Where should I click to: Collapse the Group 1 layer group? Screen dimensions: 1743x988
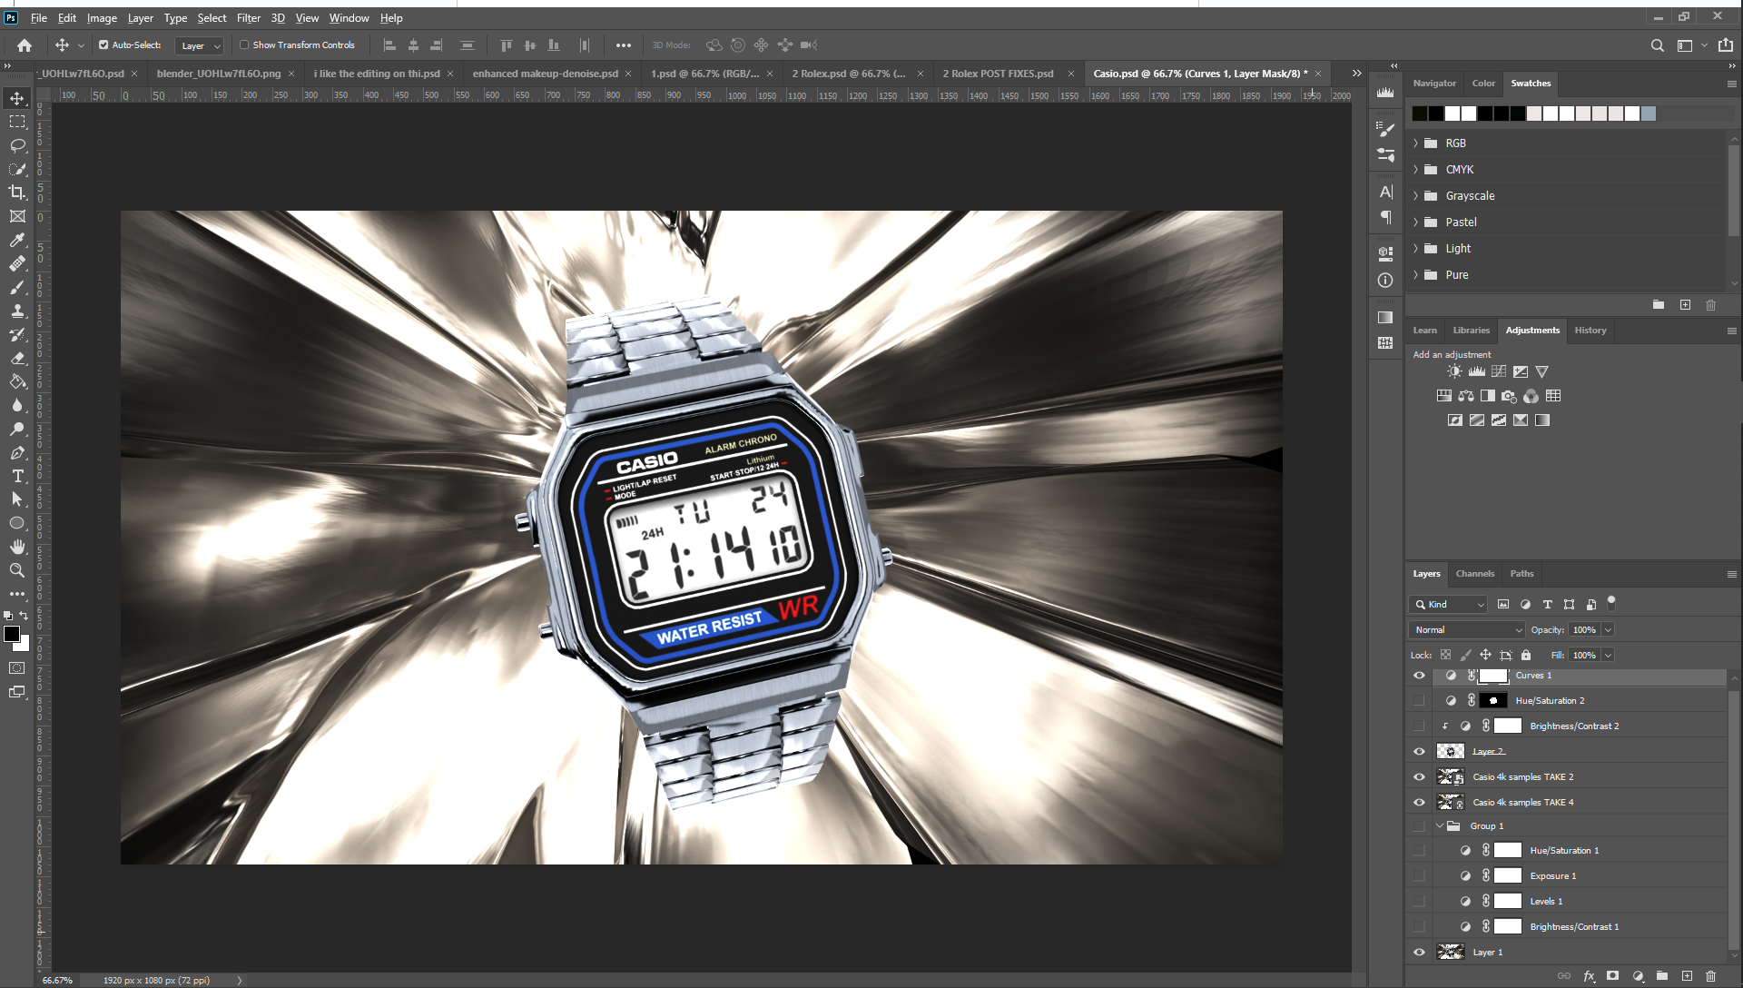(1440, 826)
